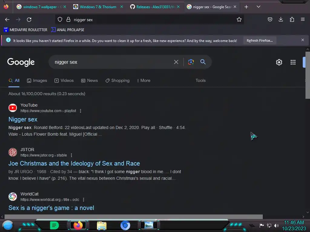310x232 pixels.
Task: Switch to Releases Alex313031 GitHub tab
Action: (x=155, y=7)
